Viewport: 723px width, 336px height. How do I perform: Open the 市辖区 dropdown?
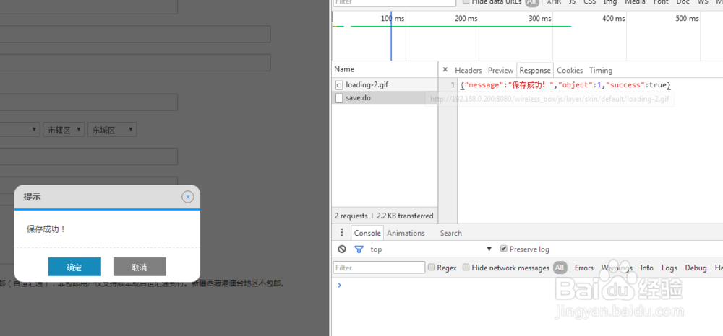(x=64, y=130)
